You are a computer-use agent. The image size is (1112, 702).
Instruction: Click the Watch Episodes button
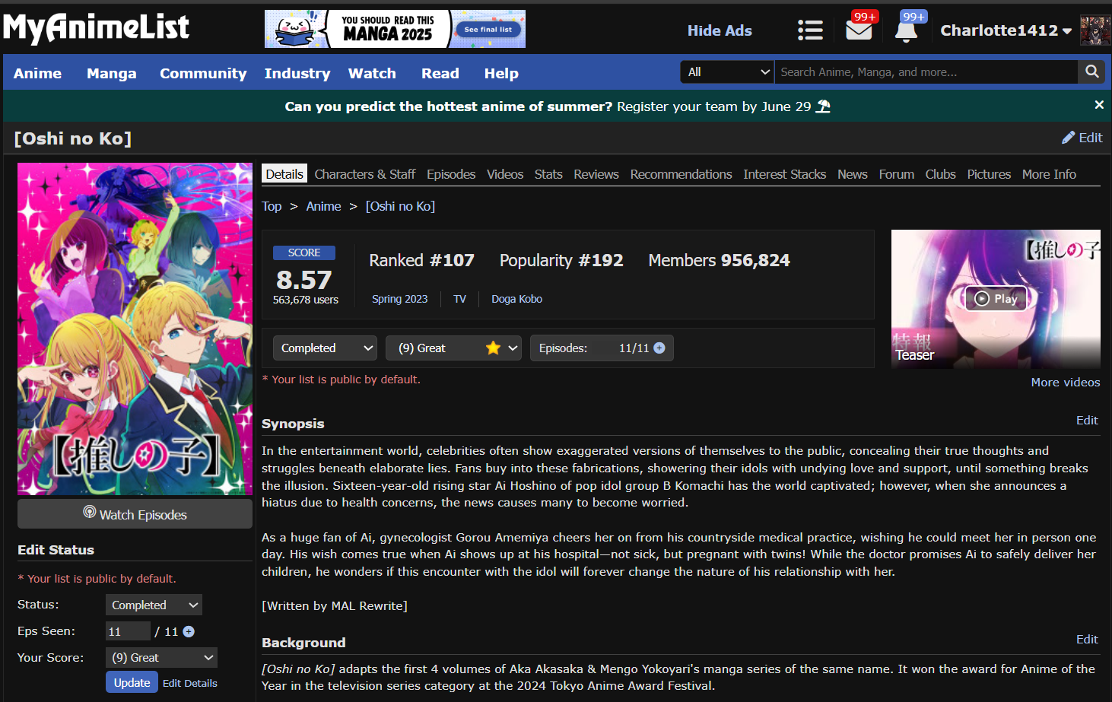click(x=135, y=514)
